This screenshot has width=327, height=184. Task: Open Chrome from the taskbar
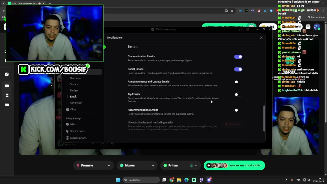click(172, 180)
